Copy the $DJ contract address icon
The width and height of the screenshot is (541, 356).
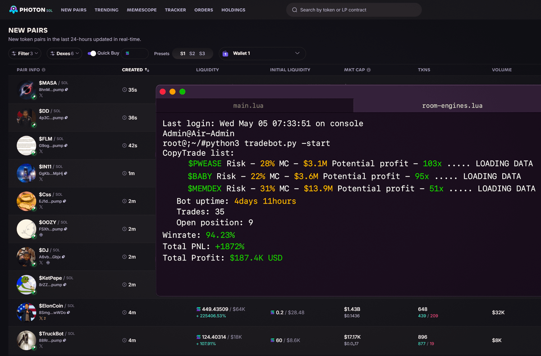click(x=64, y=257)
